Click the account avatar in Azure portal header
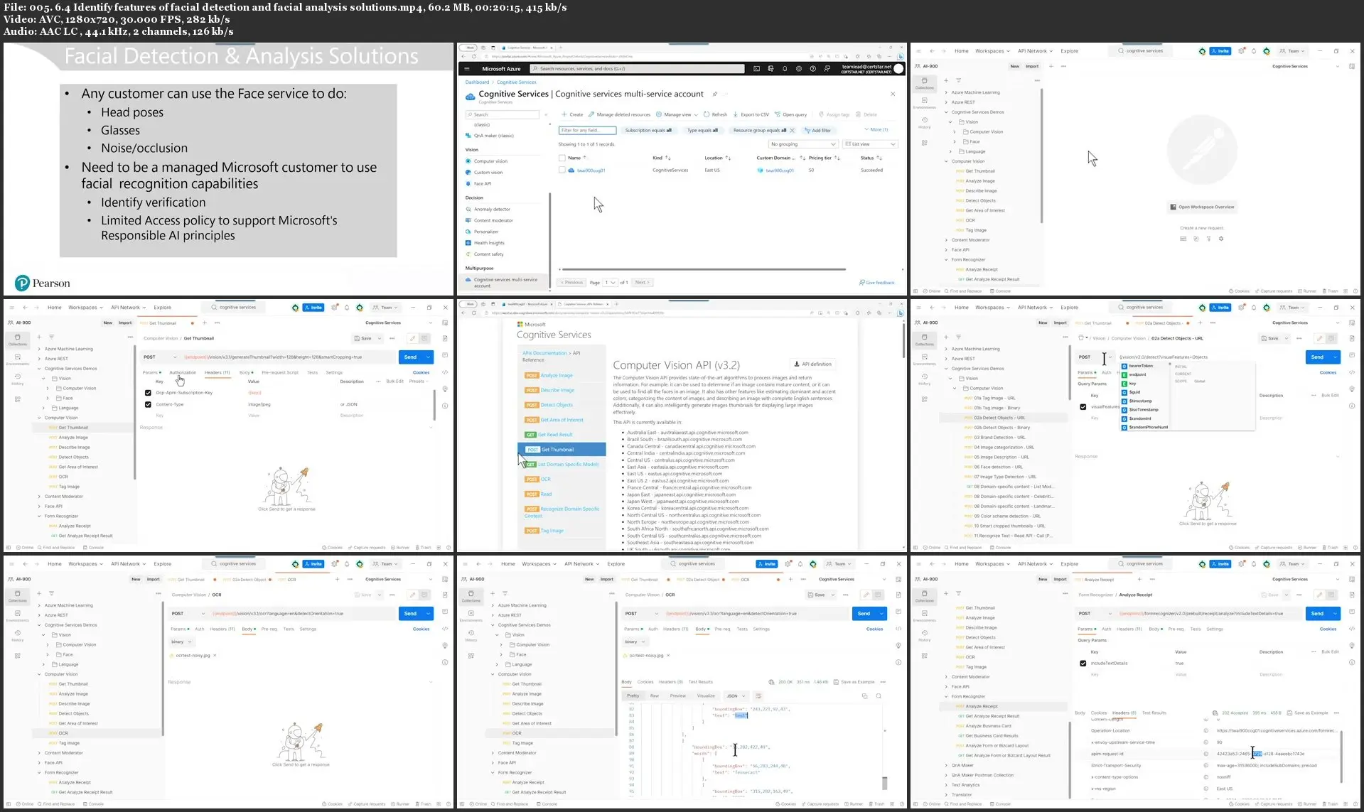 coord(898,69)
